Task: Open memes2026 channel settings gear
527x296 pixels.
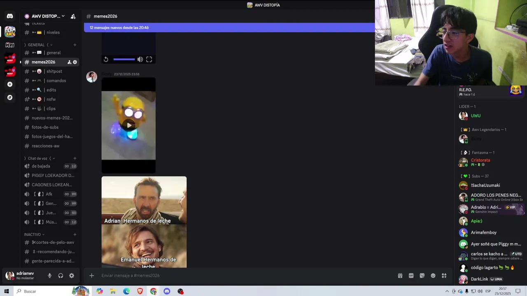Action: 75,62
